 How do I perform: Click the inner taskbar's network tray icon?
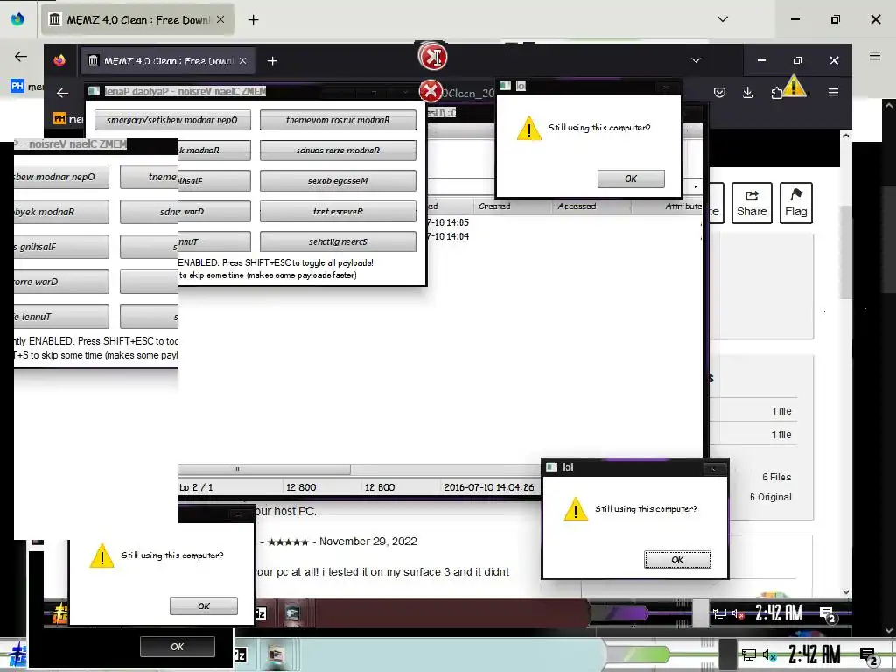point(719,614)
